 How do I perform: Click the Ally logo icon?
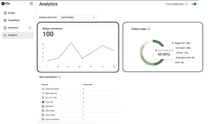coord(3,4)
